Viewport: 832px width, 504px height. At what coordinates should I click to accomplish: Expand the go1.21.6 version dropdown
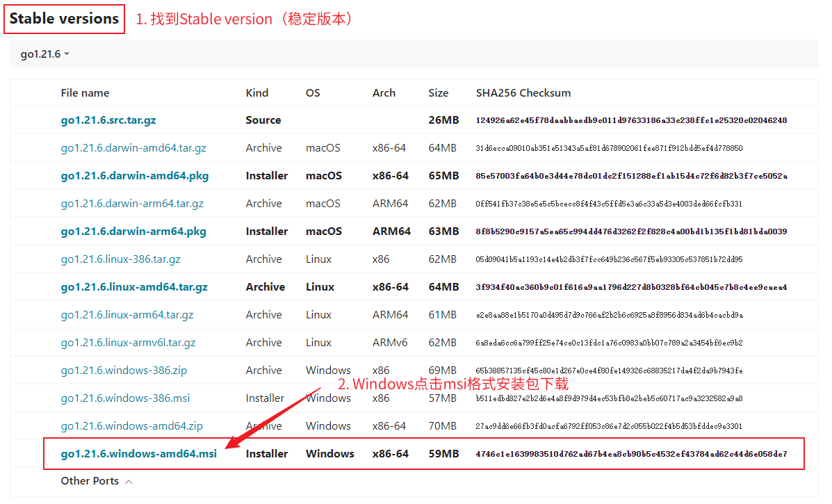pos(45,54)
